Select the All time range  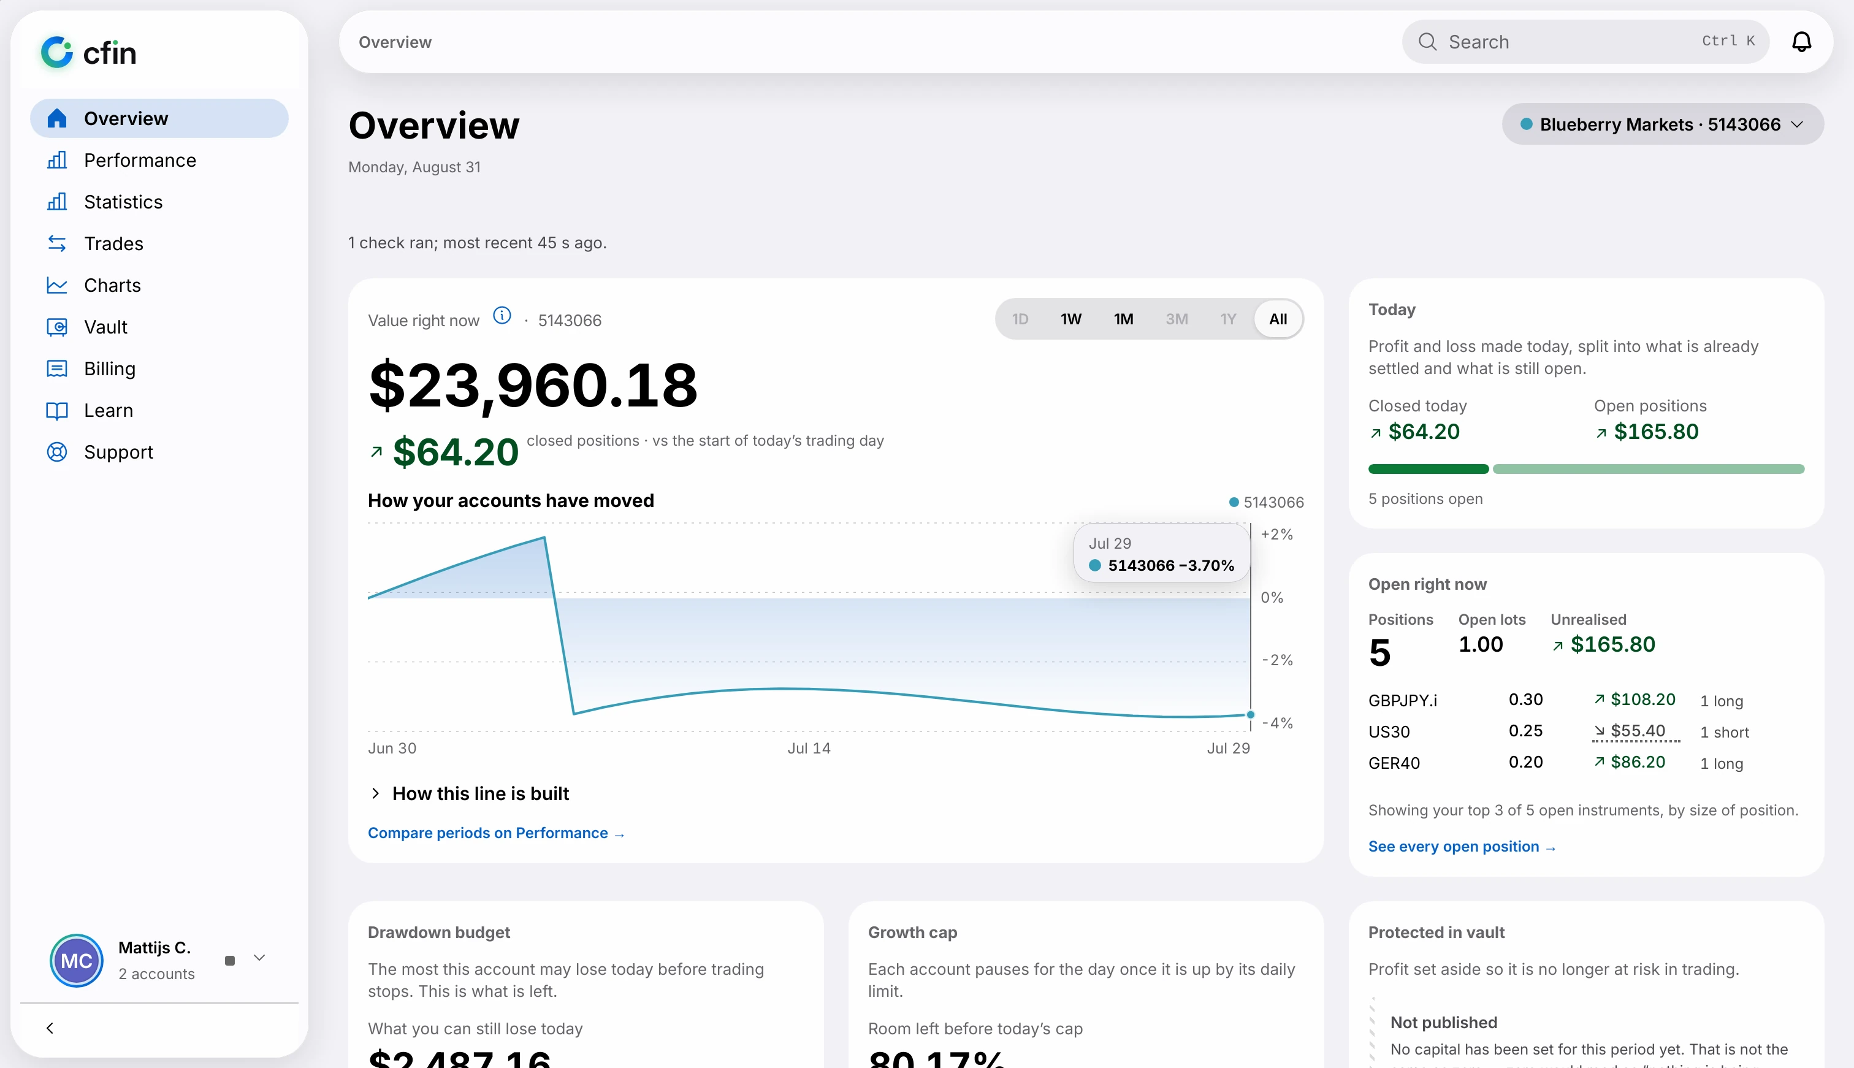(1278, 319)
